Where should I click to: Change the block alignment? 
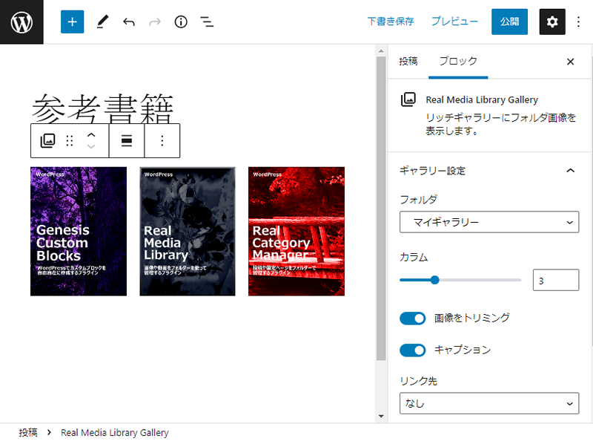(x=127, y=140)
